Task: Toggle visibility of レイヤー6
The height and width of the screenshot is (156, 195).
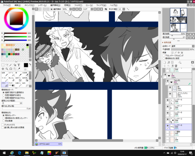Action: [x=167, y=100]
